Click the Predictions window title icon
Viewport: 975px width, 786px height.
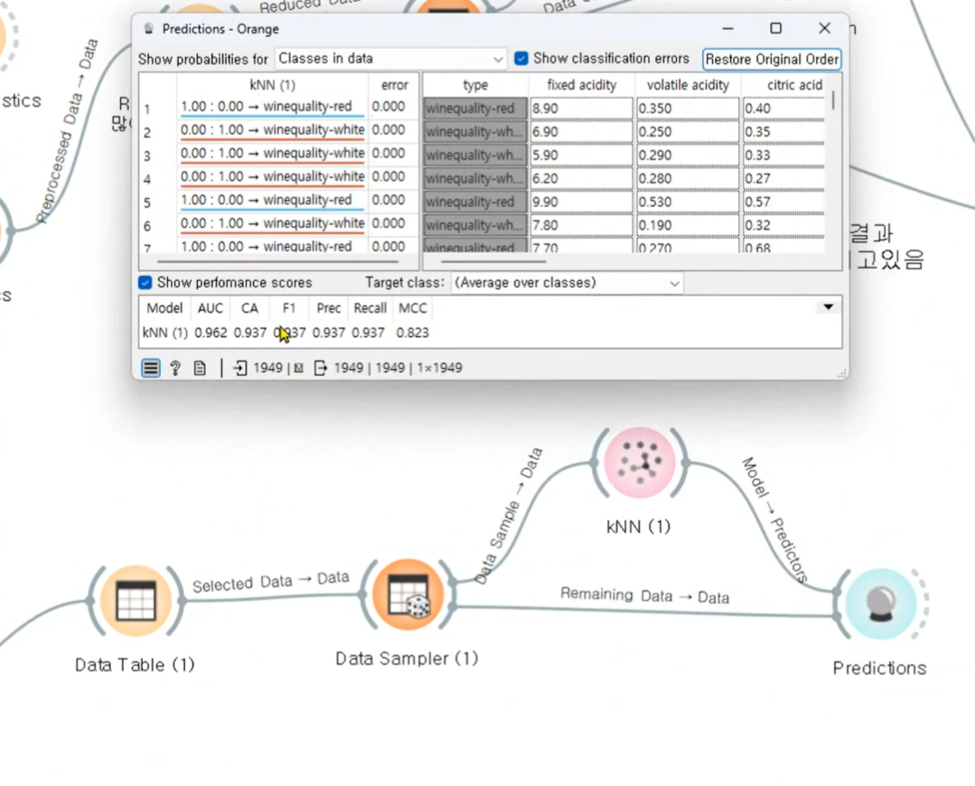[x=148, y=29]
